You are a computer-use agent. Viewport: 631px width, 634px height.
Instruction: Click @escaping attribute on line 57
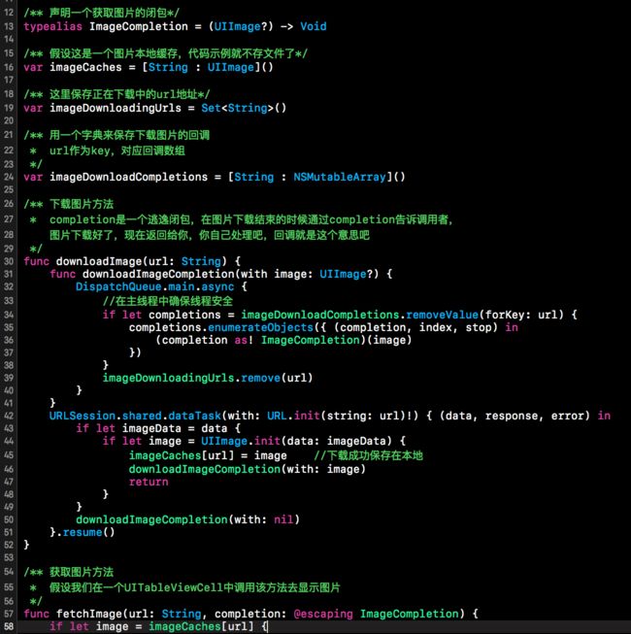(323, 614)
